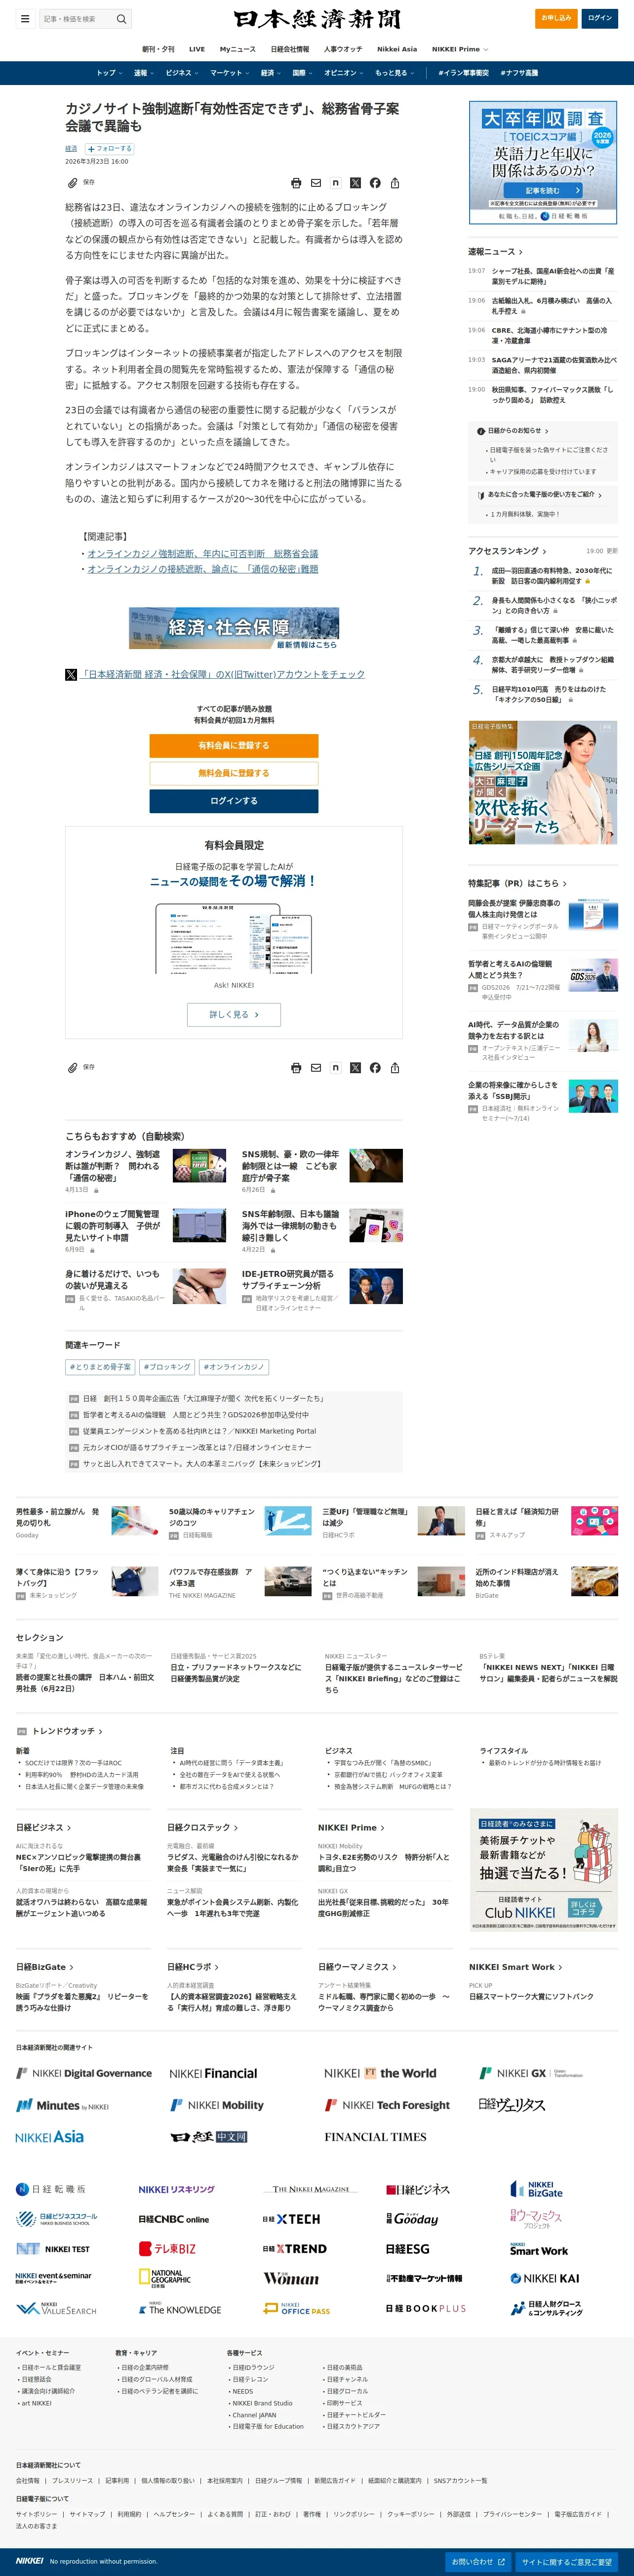Open the 日経会社情報 menu item

point(289,49)
